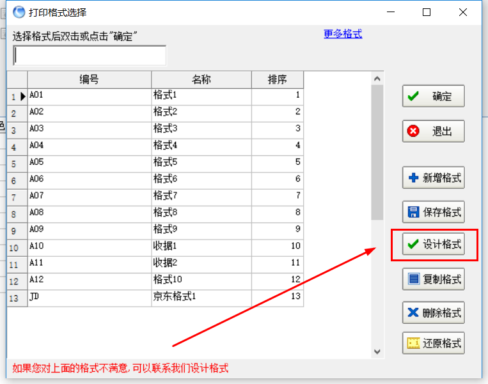Image resolution: width=488 pixels, height=384 pixels.
Task: Click the 确定 confirm button
Action: pyautogui.click(x=433, y=96)
